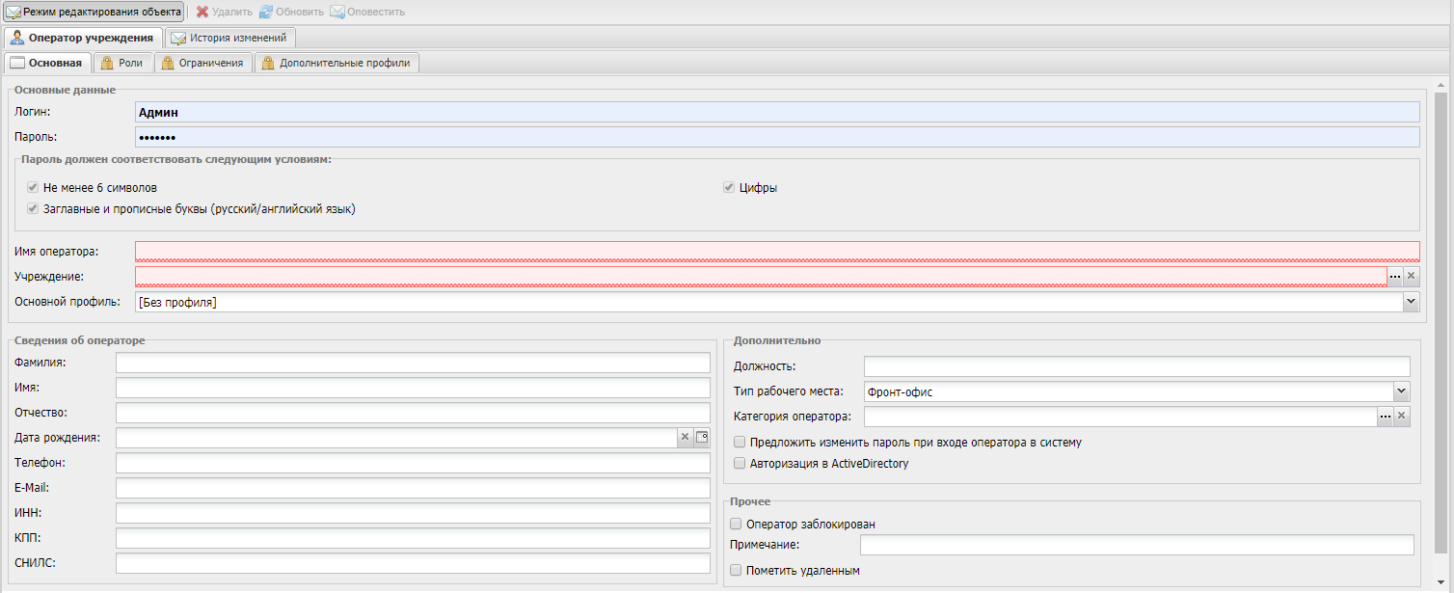Click the ellipsis browse button for Учреждение
The width and height of the screenshot is (1454, 593).
(x=1394, y=277)
